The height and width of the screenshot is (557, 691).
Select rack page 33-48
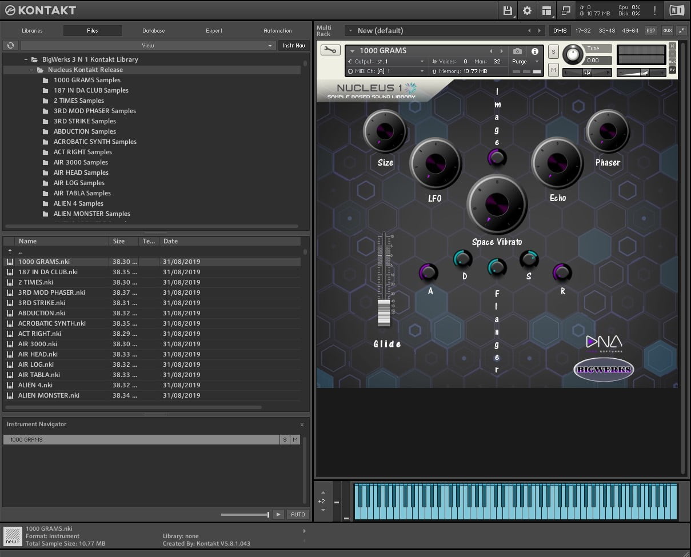(x=606, y=30)
